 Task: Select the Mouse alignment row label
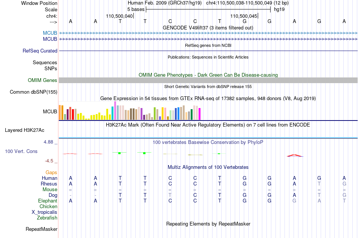(50, 190)
